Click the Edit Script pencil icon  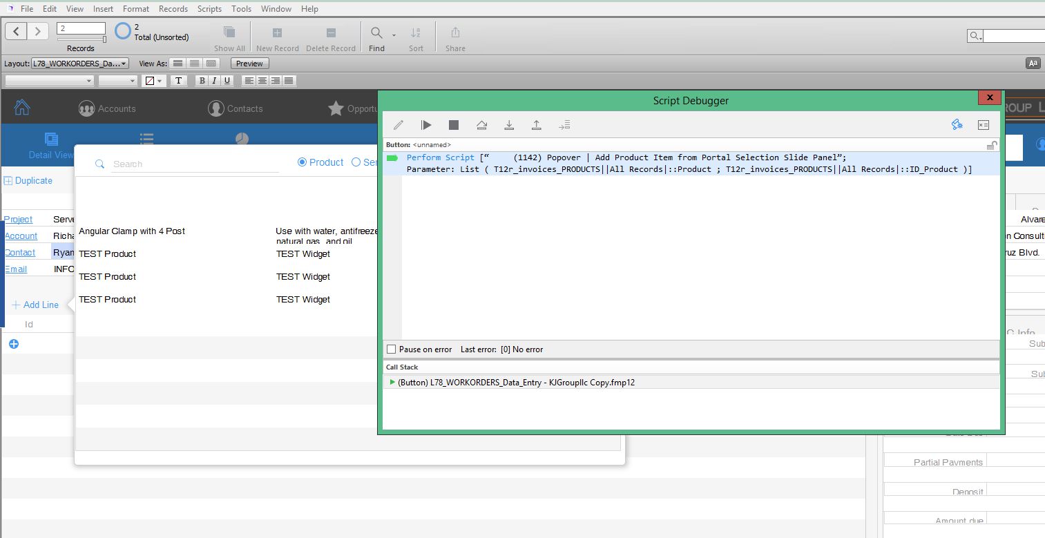(399, 125)
